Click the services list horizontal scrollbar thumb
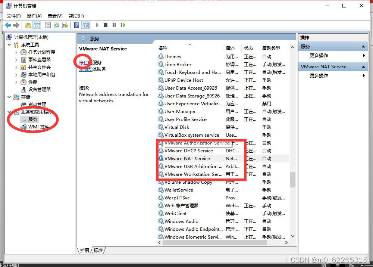The height and width of the screenshot is (267, 373). click(215, 242)
